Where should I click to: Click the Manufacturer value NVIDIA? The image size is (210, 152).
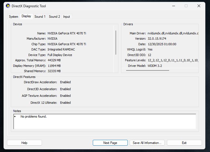tap(52, 39)
